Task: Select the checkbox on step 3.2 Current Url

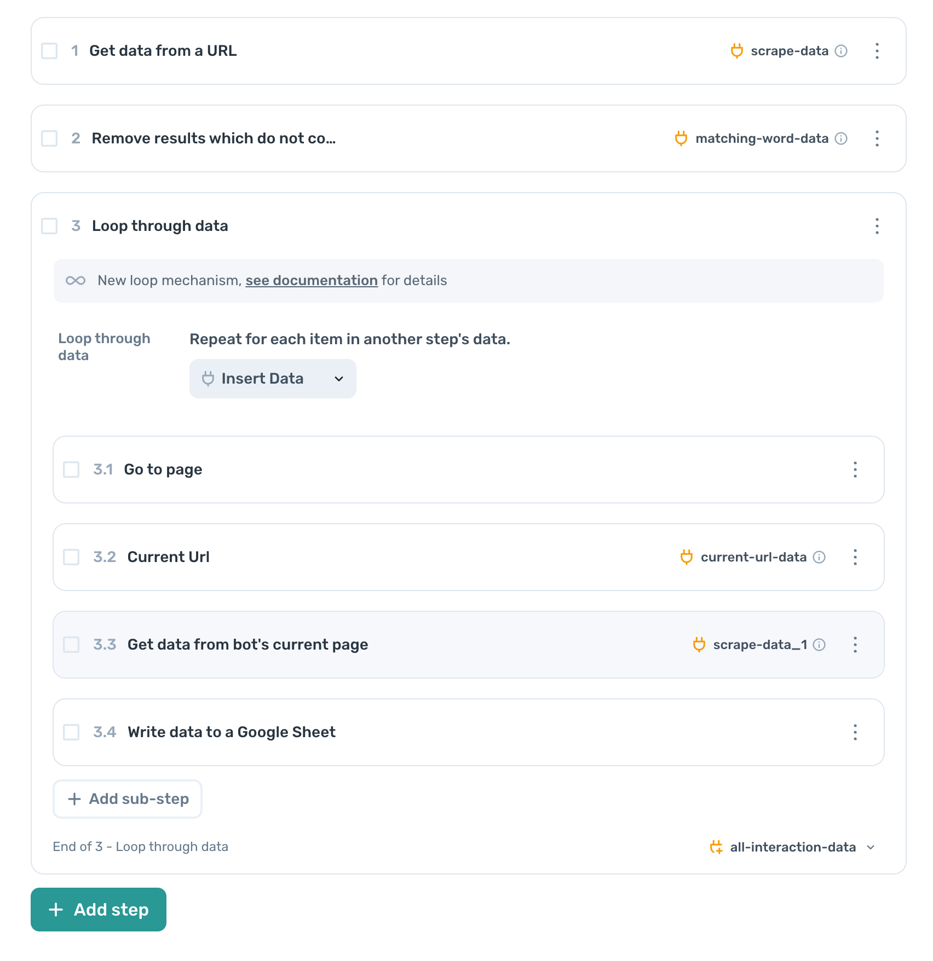Action: click(x=71, y=557)
